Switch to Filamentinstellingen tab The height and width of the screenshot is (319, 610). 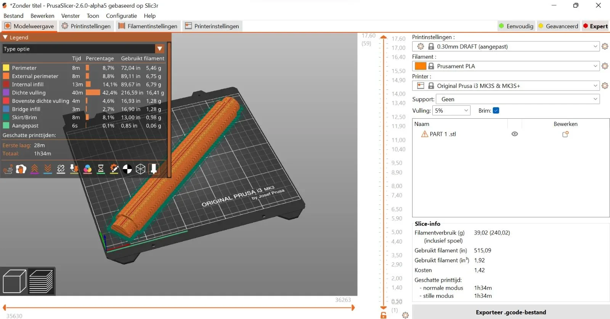148,26
